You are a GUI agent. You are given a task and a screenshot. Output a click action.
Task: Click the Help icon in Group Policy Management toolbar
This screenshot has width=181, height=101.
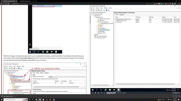coord(107,10)
